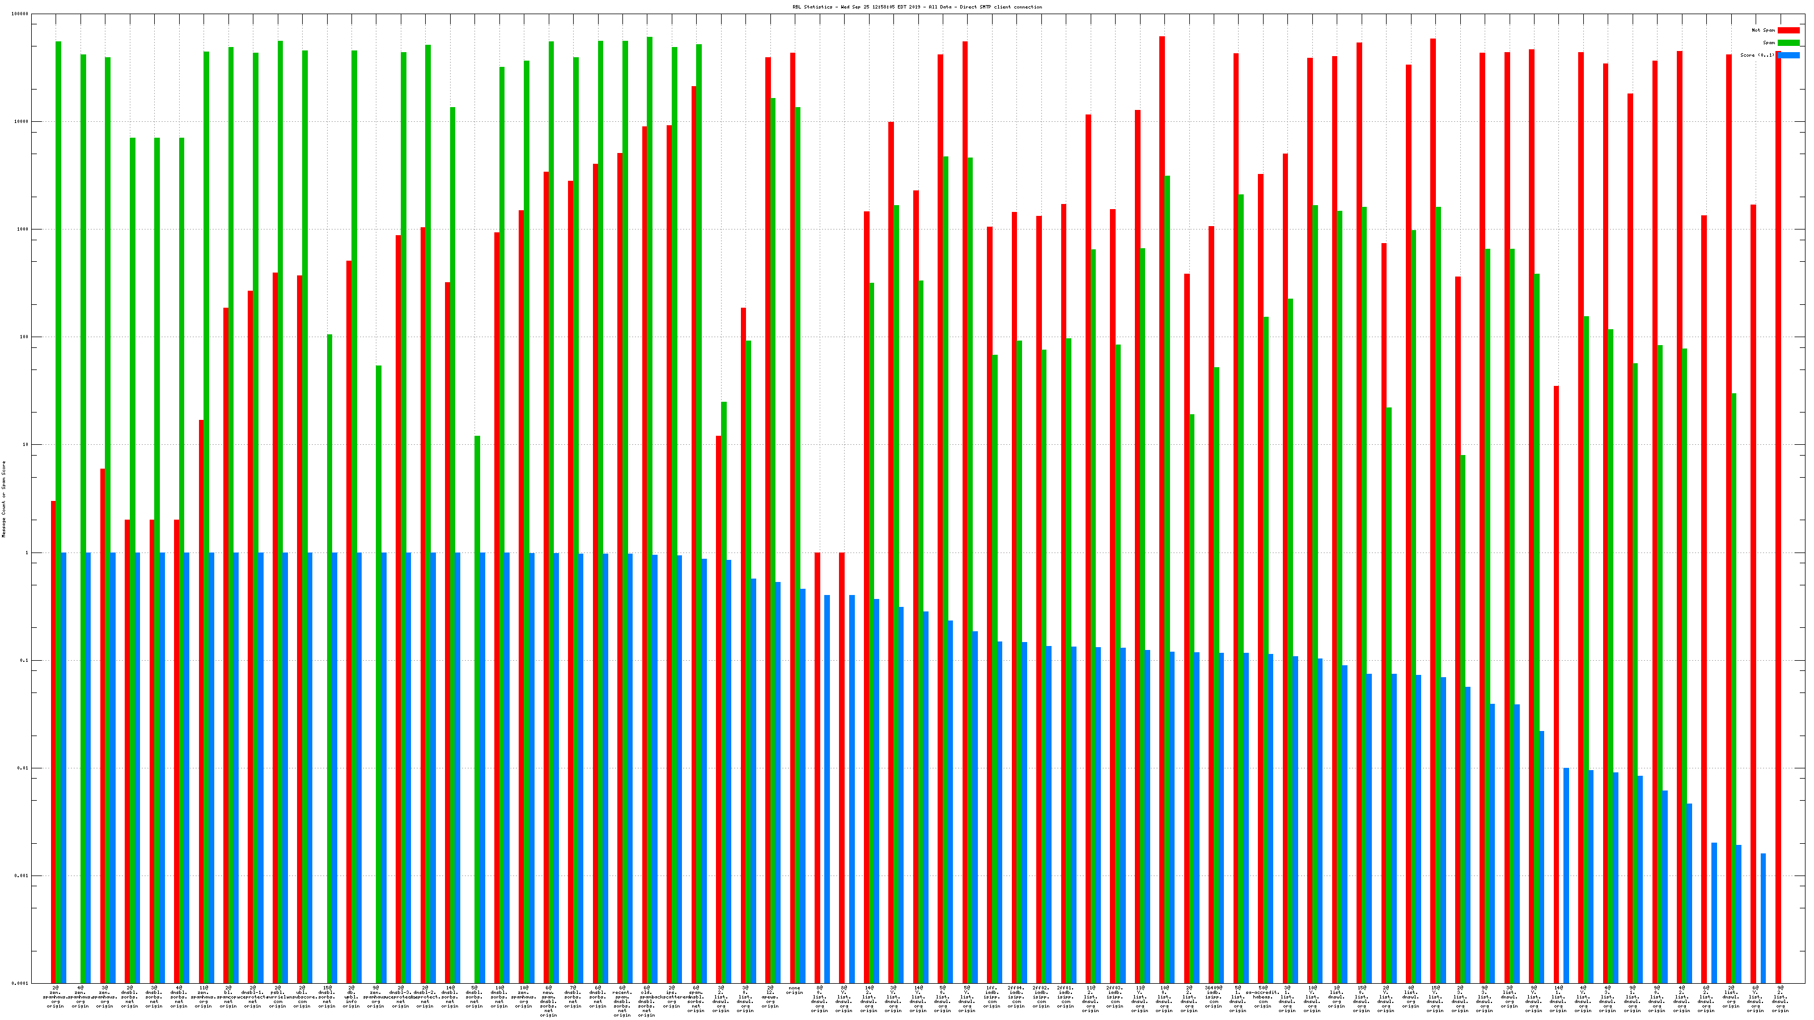Click the 1000 y-axis tick label
The width and height of the screenshot is (1814, 1020).
click(23, 229)
